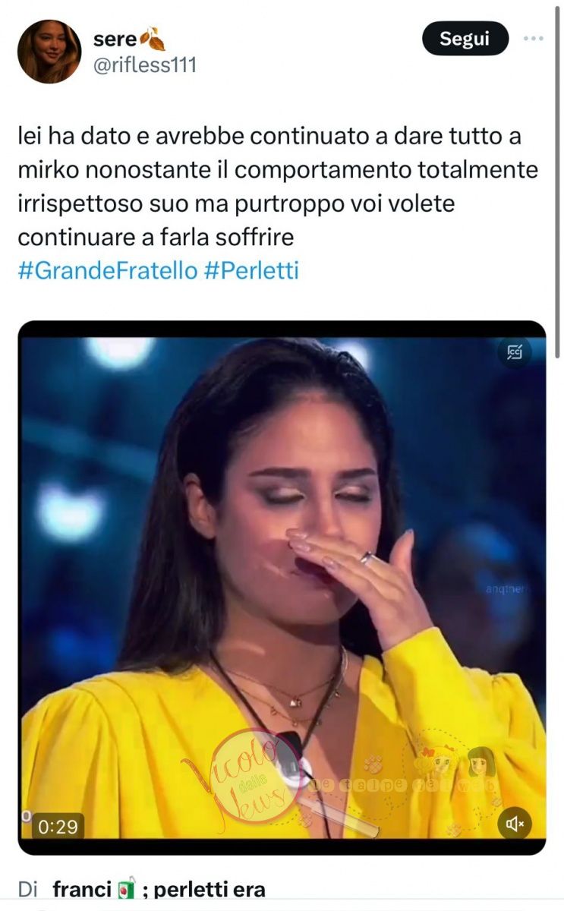Toggle the closed captions icon on video

click(x=515, y=352)
